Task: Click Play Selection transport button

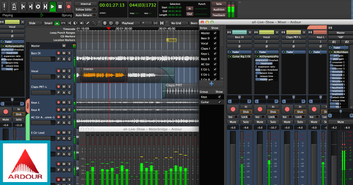Action: (45, 7)
